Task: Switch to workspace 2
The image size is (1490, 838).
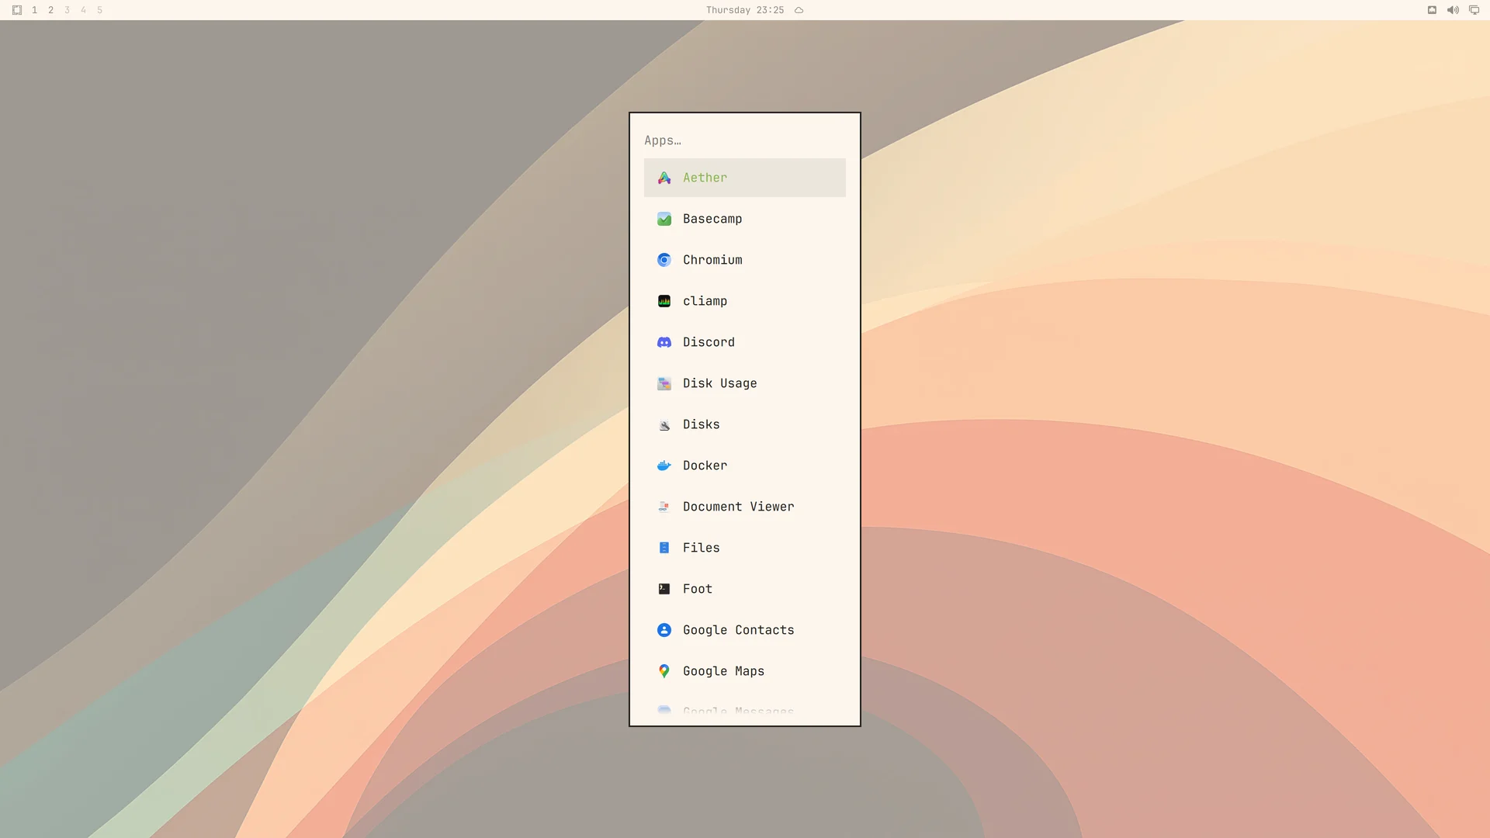Action: [x=50, y=10]
